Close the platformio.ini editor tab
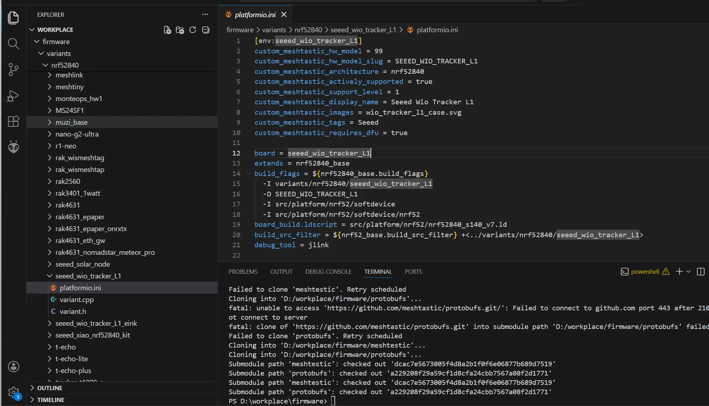Screen dimensions: 709x406 pyautogui.click(x=284, y=14)
